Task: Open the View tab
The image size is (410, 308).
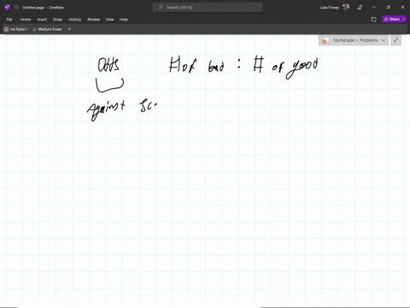Action: click(109, 20)
